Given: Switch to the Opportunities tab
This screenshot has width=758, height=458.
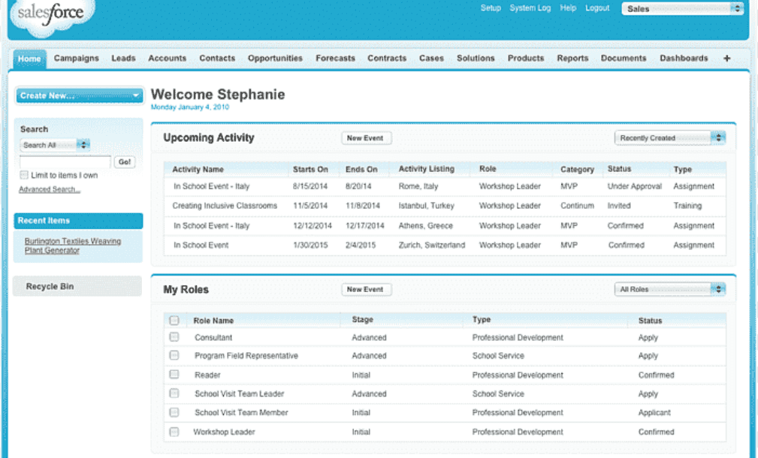Looking at the screenshot, I should [275, 59].
